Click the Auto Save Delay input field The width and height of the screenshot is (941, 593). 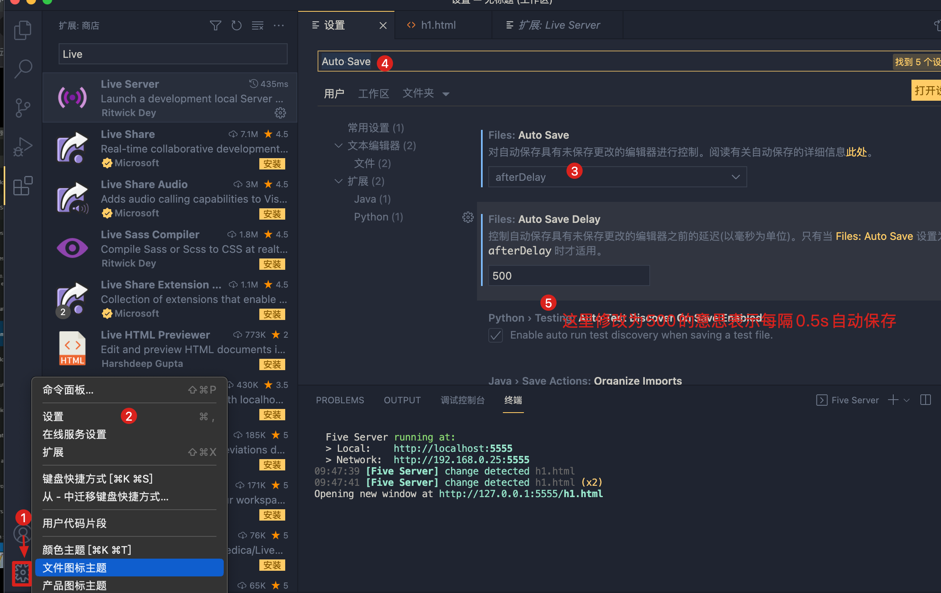click(568, 275)
